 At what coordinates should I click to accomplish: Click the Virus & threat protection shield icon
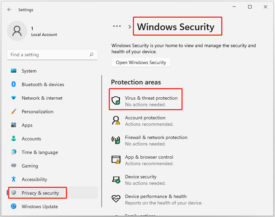[x=116, y=100]
